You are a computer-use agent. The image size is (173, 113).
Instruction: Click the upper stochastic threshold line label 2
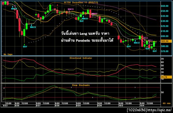[4, 88]
